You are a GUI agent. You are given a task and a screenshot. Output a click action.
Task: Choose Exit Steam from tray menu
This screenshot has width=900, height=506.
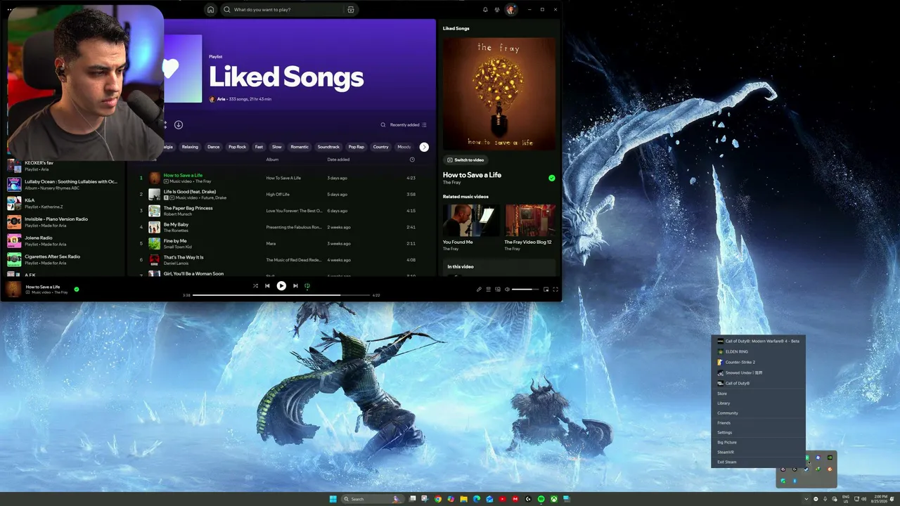point(757,462)
